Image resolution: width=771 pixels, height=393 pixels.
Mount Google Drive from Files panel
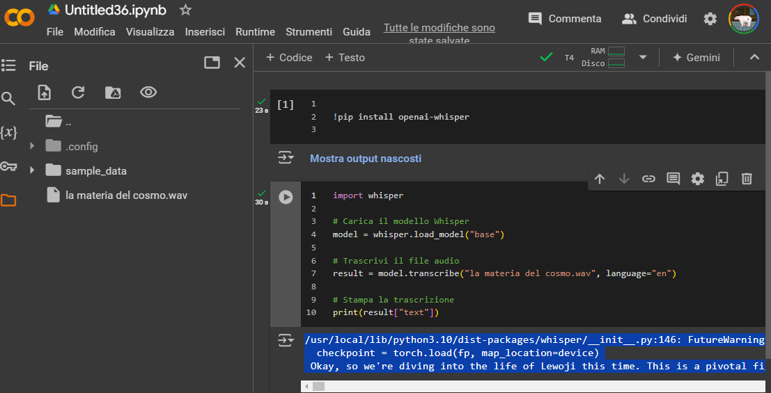[112, 93]
